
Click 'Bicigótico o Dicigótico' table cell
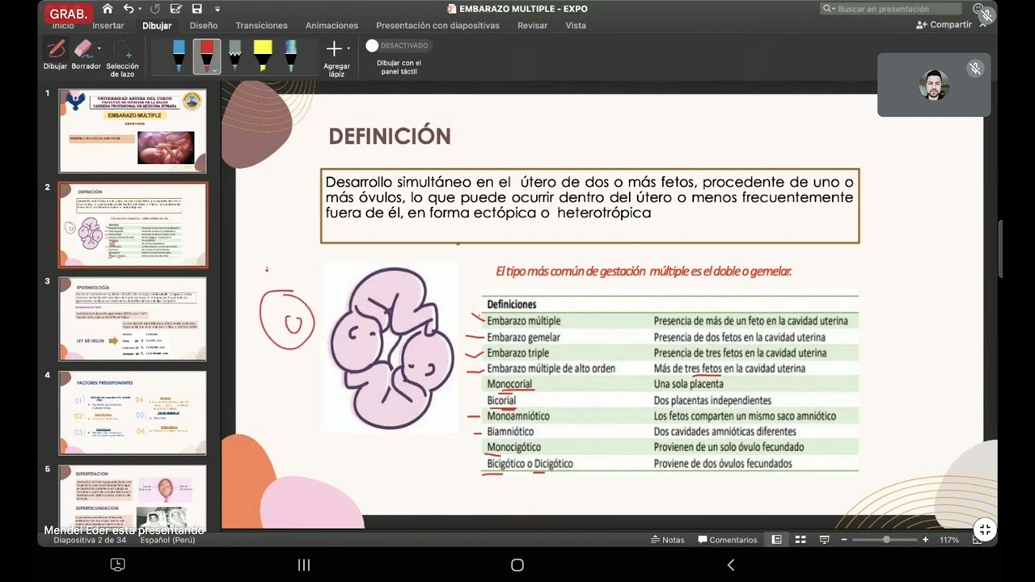[530, 464]
